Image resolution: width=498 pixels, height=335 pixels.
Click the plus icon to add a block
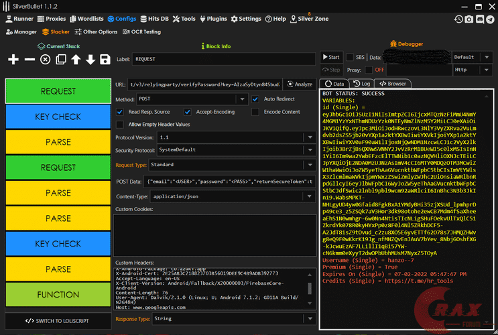point(13,60)
